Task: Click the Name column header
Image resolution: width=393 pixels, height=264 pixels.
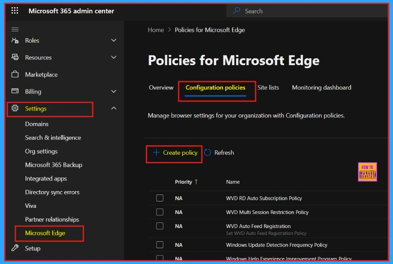Action: [x=233, y=182]
